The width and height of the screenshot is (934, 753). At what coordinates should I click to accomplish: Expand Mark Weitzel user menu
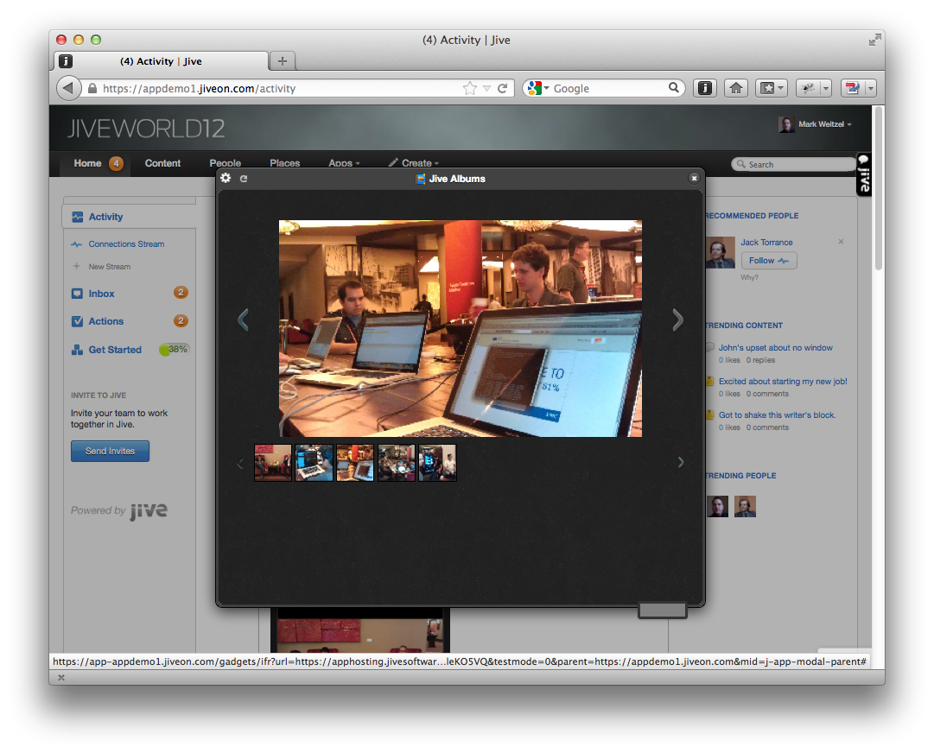(x=816, y=124)
